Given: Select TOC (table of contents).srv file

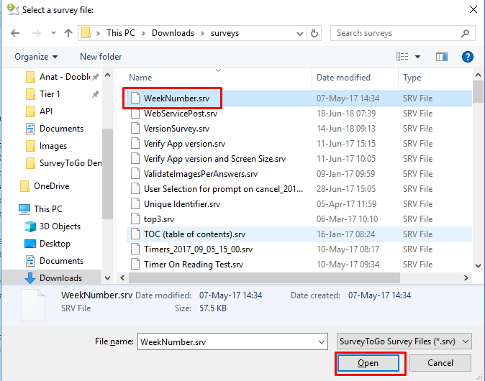Looking at the screenshot, I should coord(299,234).
